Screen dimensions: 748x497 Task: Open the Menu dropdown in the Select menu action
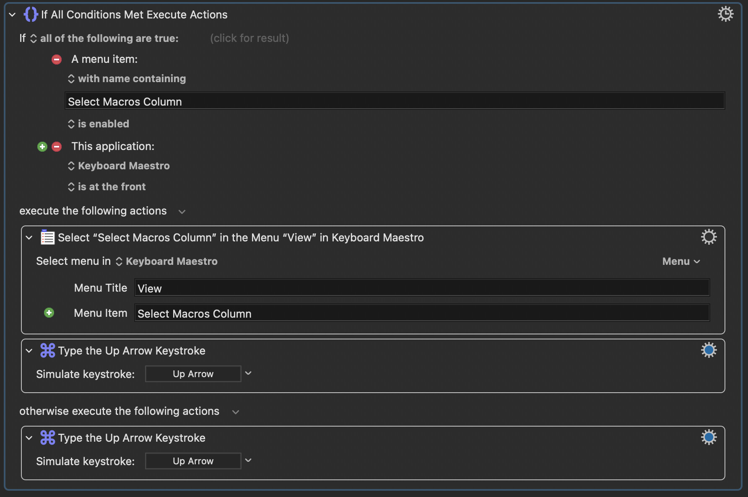click(681, 261)
